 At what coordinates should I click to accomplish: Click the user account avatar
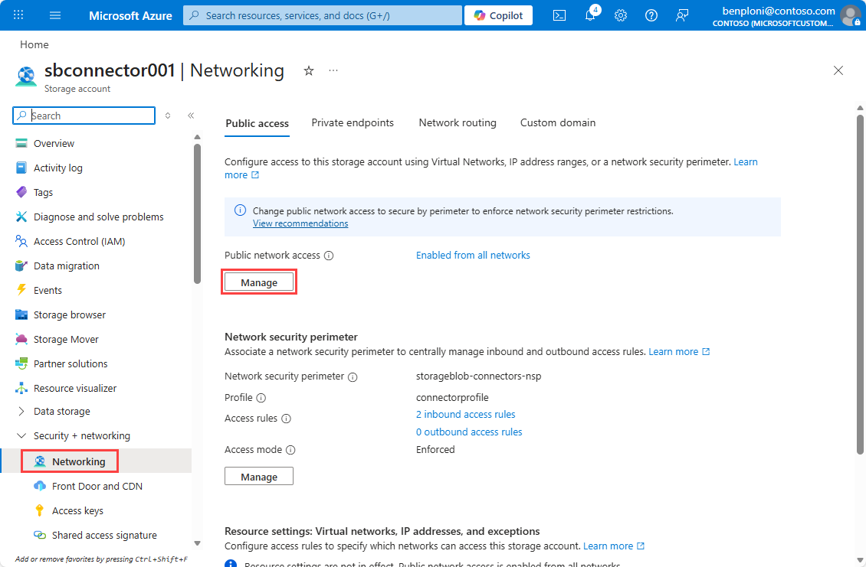coord(851,15)
